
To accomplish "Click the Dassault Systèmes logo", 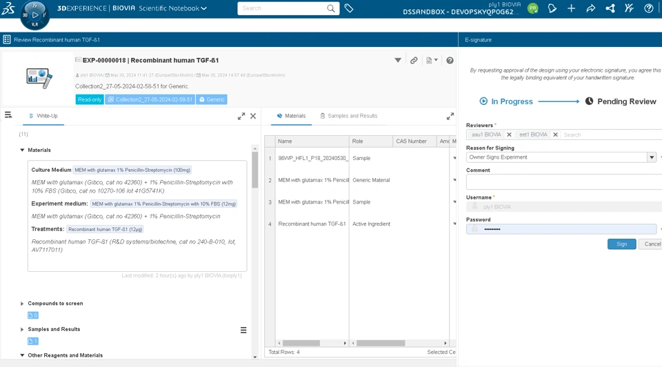I will tap(8, 8).
